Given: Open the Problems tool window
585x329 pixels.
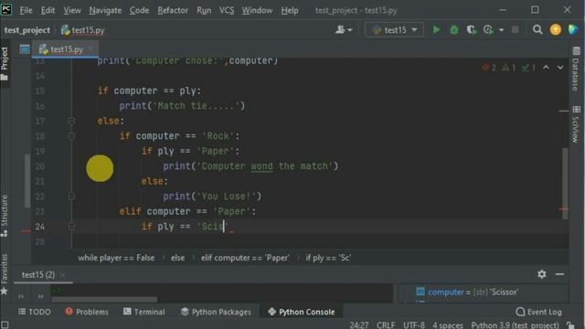Looking at the screenshot, I should point(87,312).
